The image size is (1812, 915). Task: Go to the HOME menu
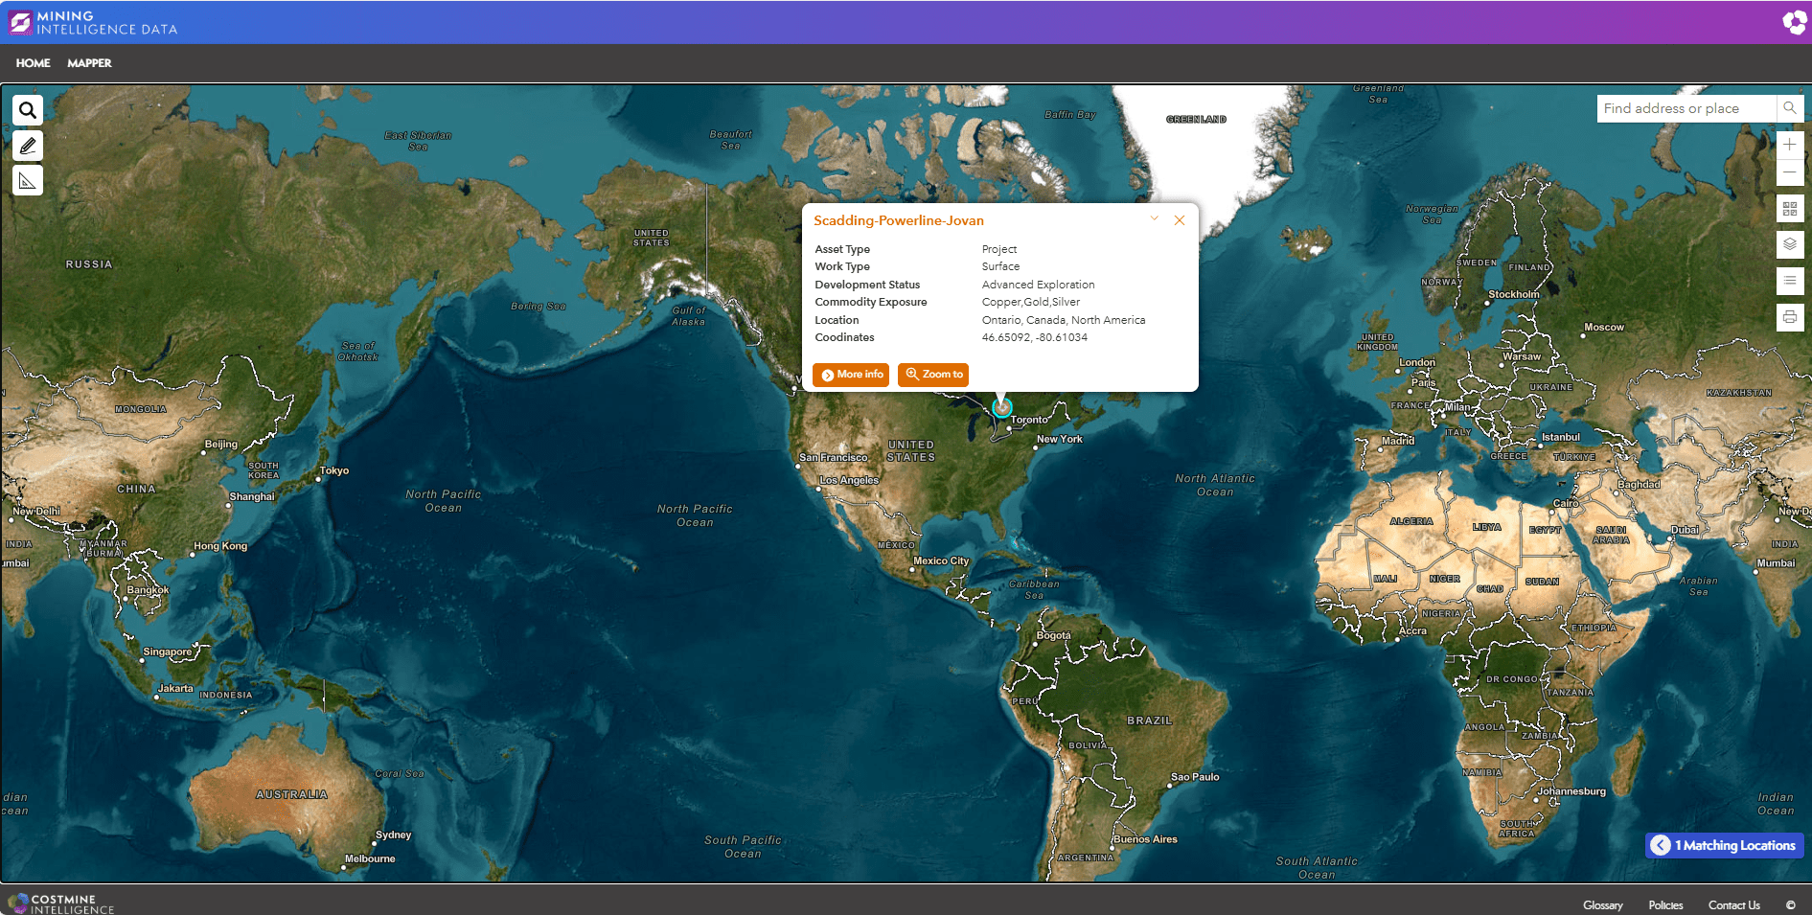click(34, 63)
